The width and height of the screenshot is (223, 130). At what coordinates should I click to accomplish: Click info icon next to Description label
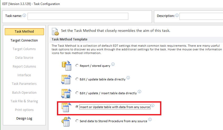177,15
